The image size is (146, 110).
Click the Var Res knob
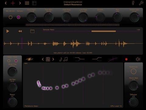[x=12, y=87]
